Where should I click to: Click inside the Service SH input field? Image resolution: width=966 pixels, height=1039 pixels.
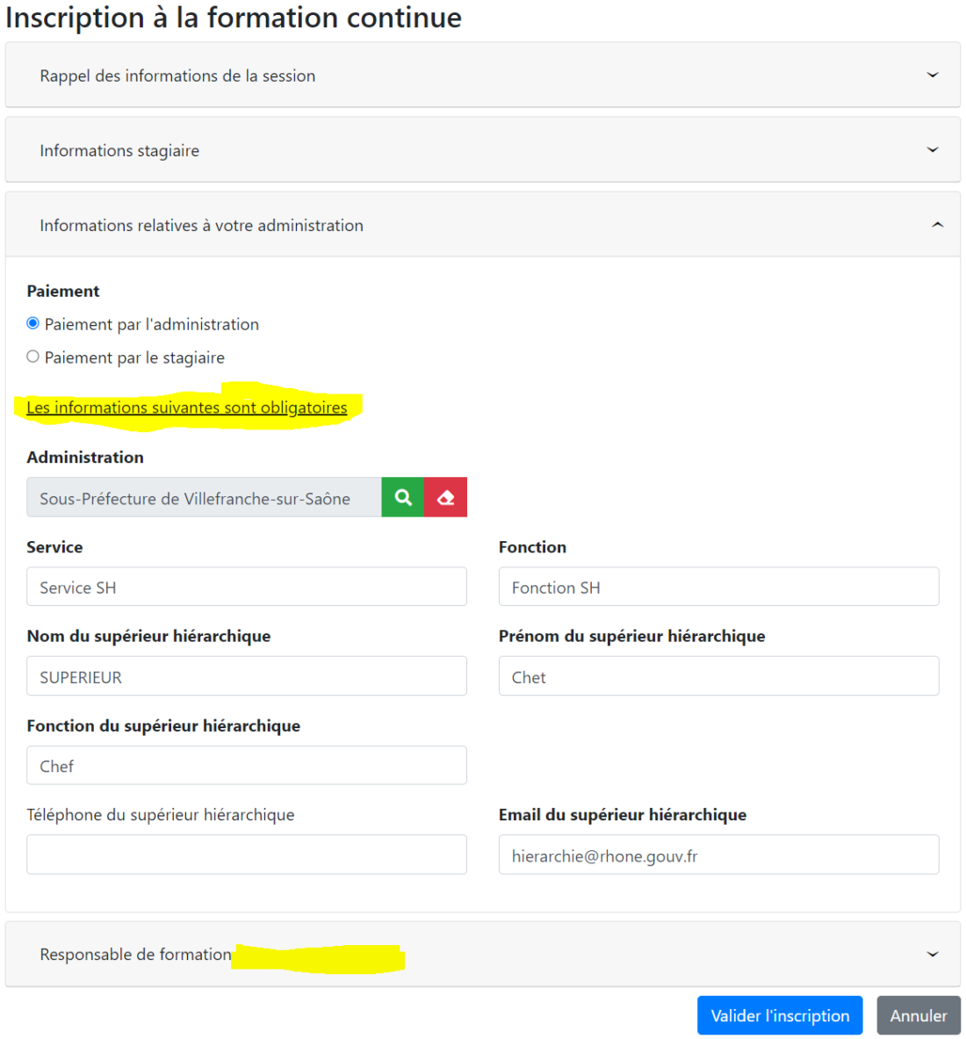click(246, 586)
